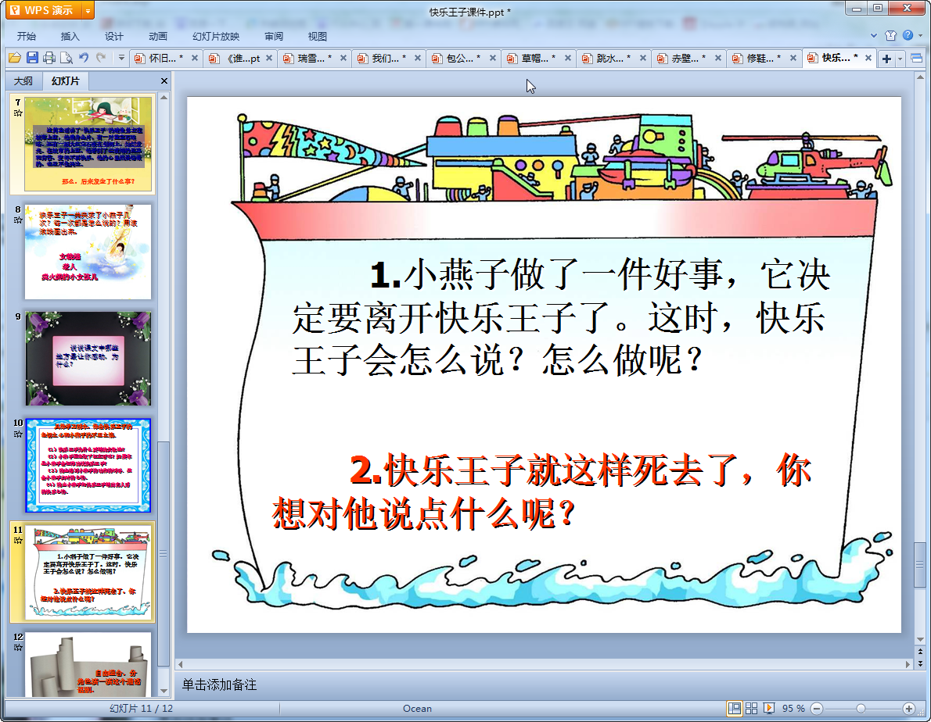The image size is (931, 722).
Task: Open the 幻灯片放映 menu tab
Action: (x=216, y=36)
